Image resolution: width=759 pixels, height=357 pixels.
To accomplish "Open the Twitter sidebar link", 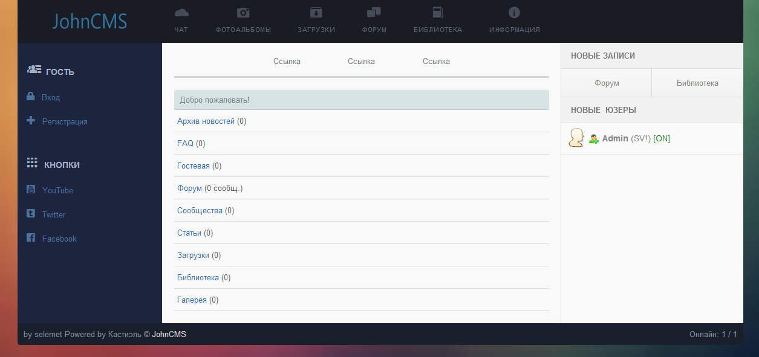I will tap(54, 214).
